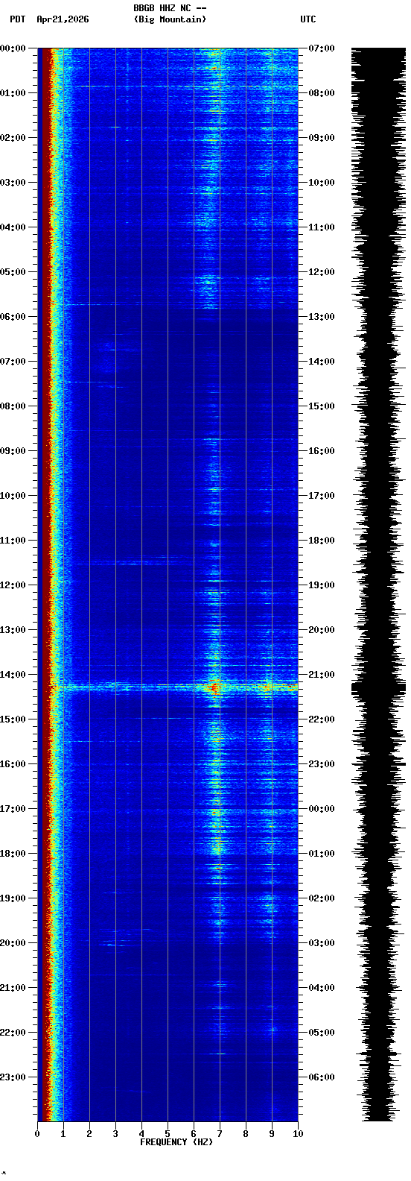Click the '10:00' label on the UTC axis
This screenshot has height=1181, width=411.
pos(321,183)
